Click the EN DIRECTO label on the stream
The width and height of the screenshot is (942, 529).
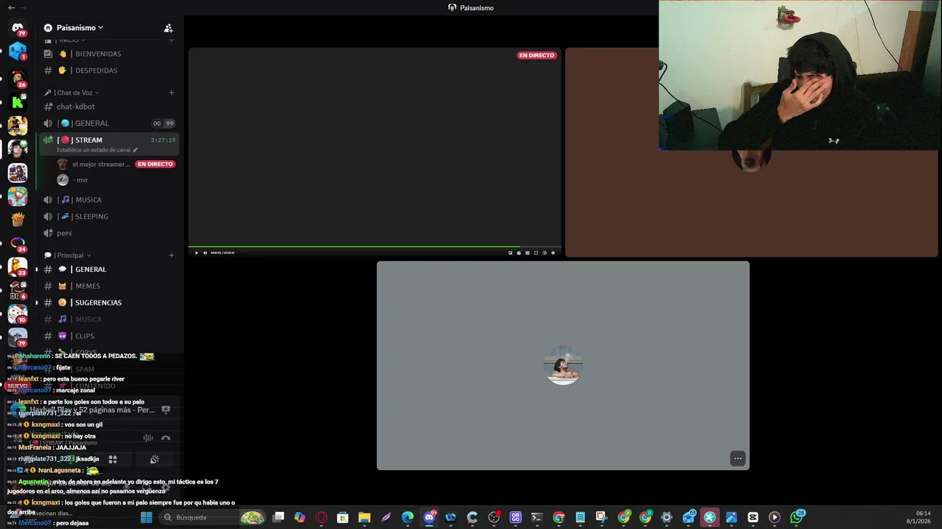tap(536, 55)
